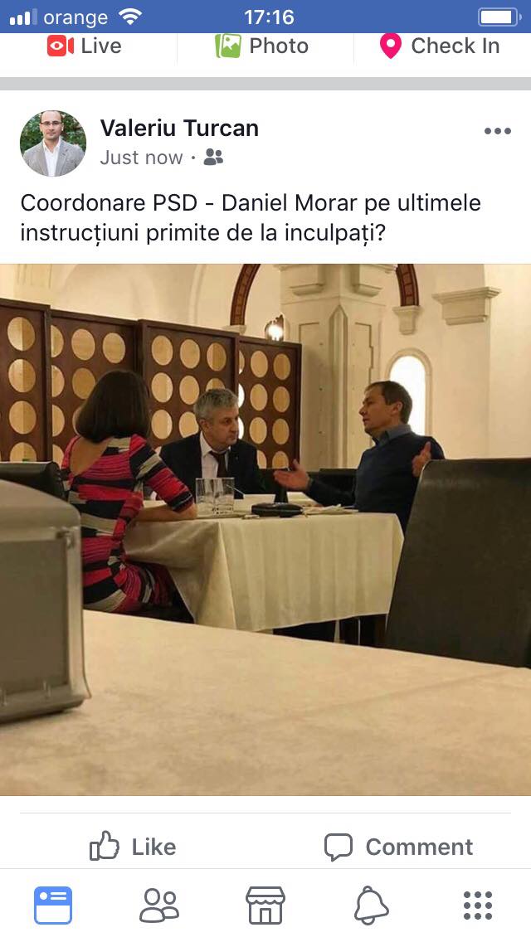Tap the green Photo icon
The image size is (531, 942).
228,46
